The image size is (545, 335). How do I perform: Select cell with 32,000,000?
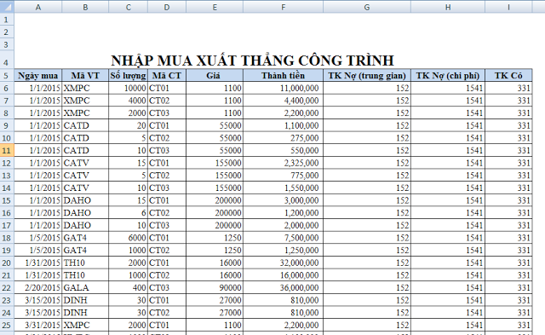coord(283,263)
